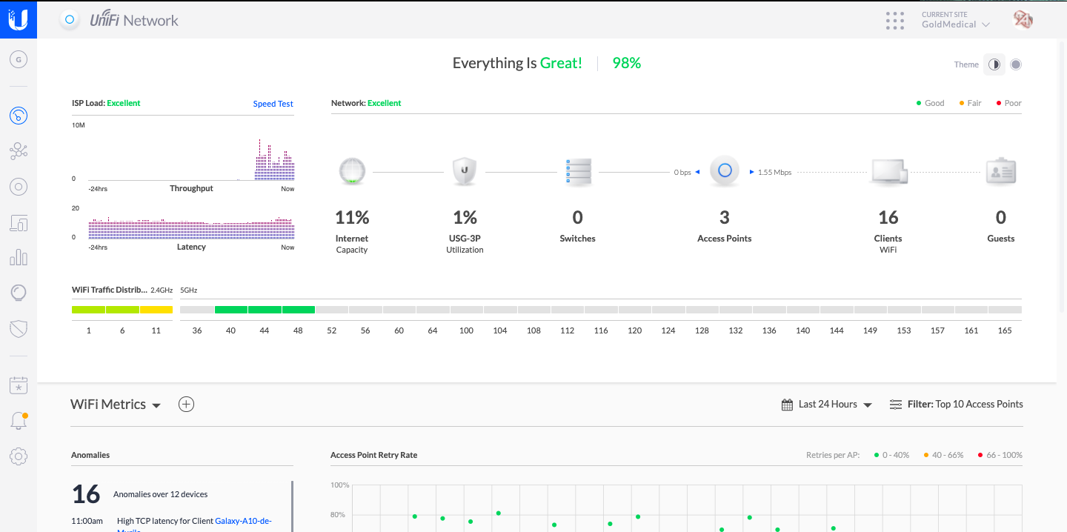Open the Alerts bell icon

(19, 421)
